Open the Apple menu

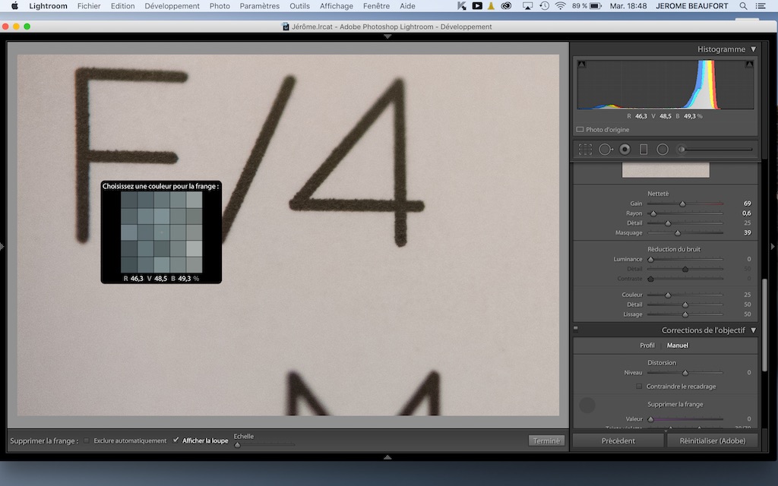click(x=15, y=6)
